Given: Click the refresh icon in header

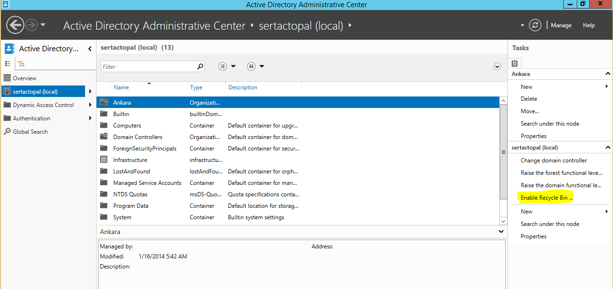Looking at the screenshot, I should tap(536, 25).
